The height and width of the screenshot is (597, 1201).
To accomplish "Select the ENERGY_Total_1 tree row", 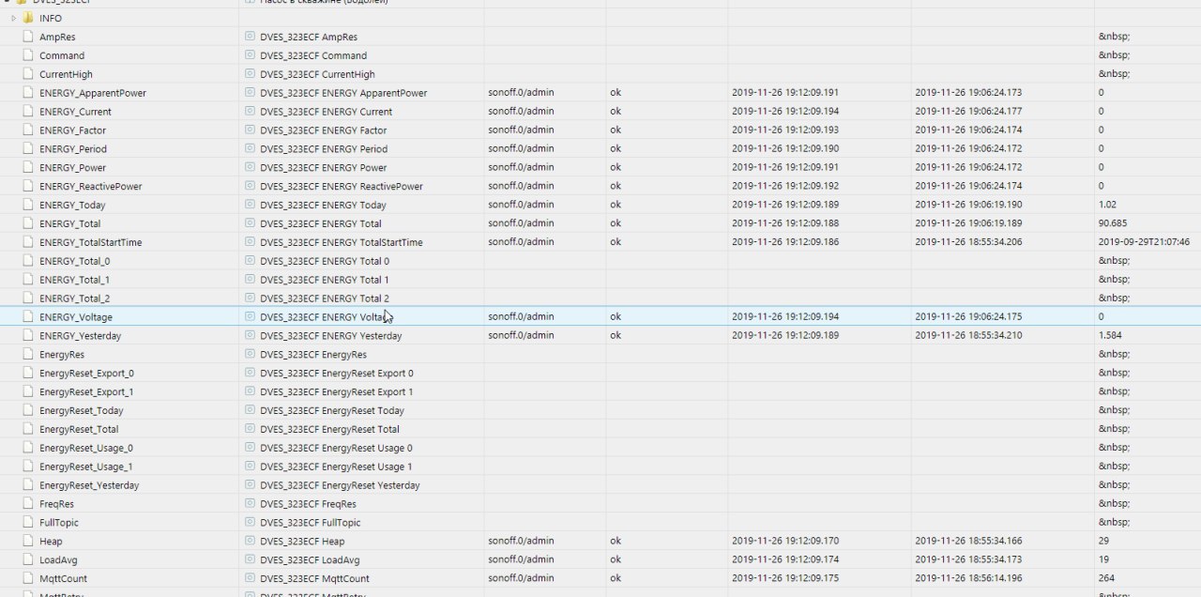I will point(600,280).
